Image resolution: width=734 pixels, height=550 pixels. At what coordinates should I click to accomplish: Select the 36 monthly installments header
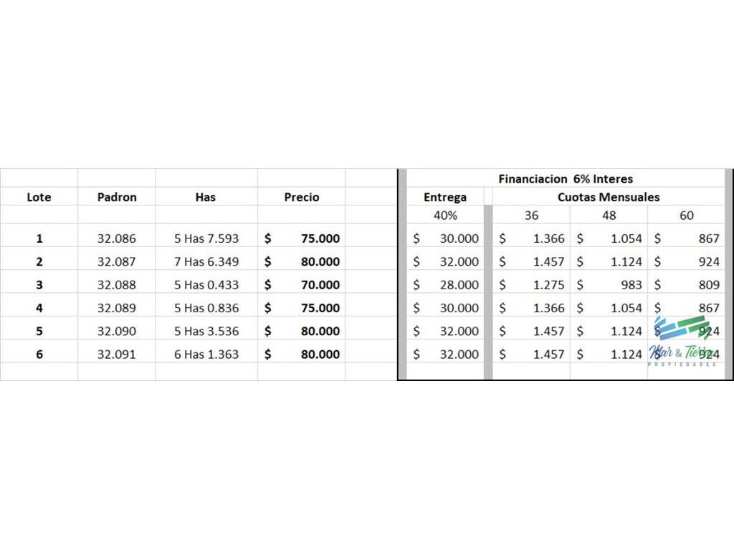pos(531,215)
